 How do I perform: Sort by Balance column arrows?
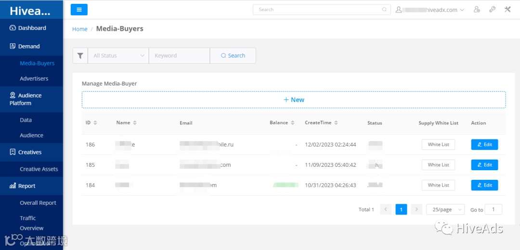[293, 123]
